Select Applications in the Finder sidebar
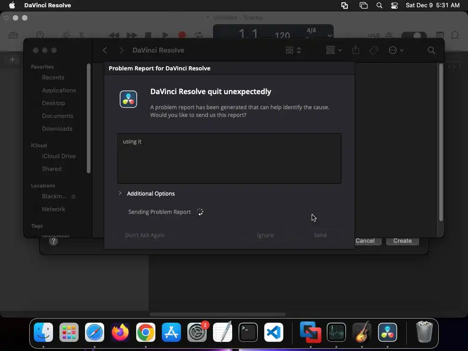This screenshot has height=351, width=468. pyautogui.click(x=59, y=90)
